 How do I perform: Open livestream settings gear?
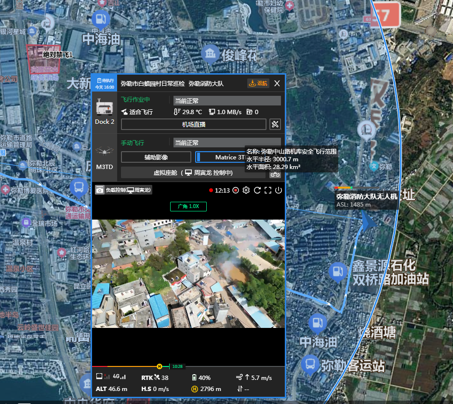[246, 190]
